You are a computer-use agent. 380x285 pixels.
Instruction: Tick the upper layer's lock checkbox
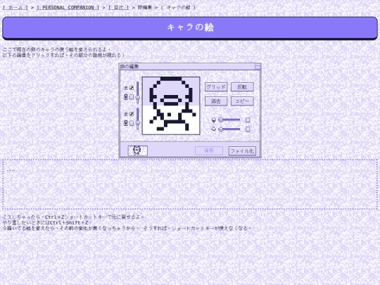click(x=132, y=97)
